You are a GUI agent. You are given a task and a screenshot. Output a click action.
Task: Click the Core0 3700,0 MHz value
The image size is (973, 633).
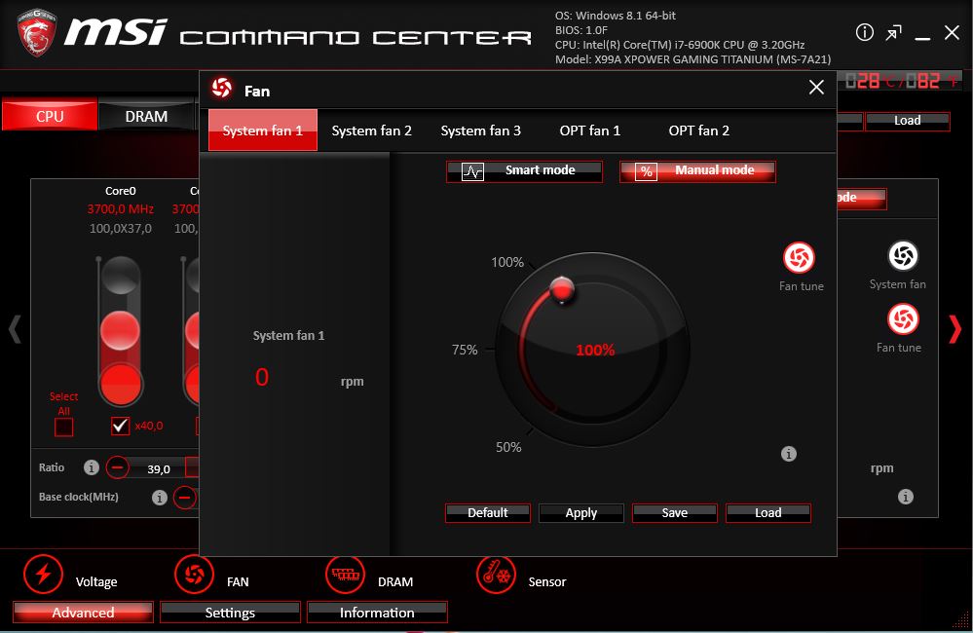pyautogui.click(x=121, y=209)
